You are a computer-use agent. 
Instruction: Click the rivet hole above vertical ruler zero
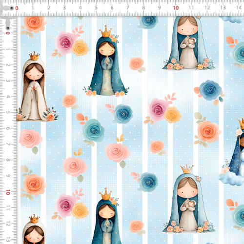[8, 28]
